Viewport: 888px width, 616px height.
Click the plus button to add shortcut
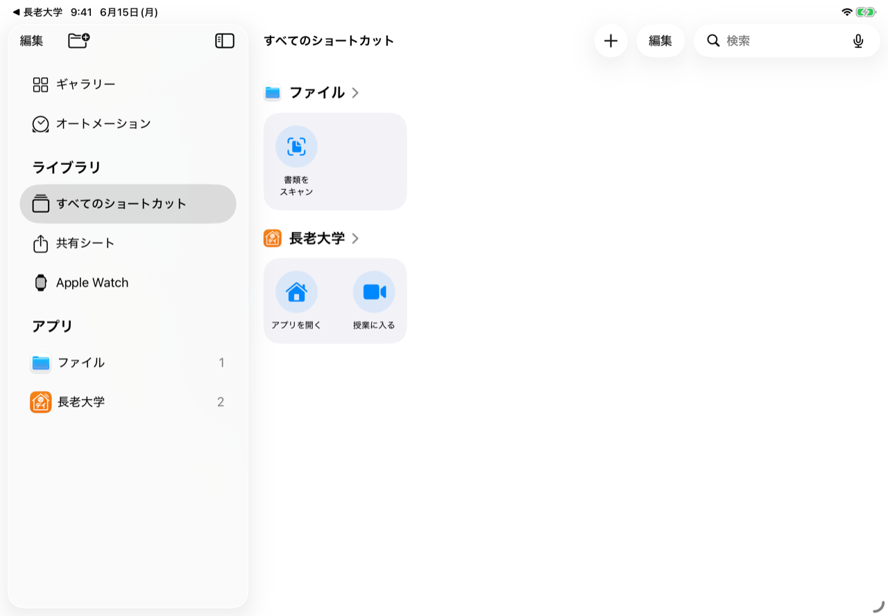[610, 41]
